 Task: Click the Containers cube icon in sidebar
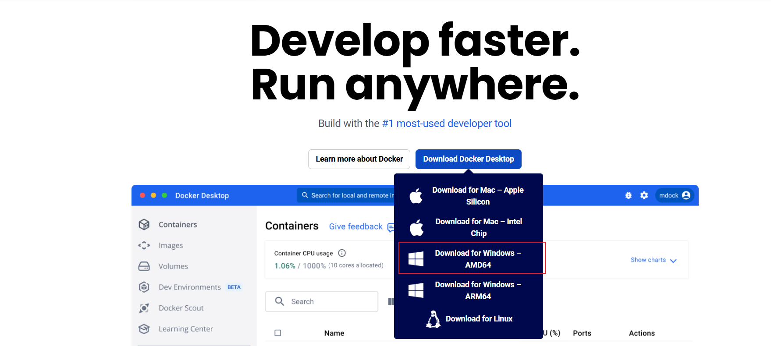[144, 225]
